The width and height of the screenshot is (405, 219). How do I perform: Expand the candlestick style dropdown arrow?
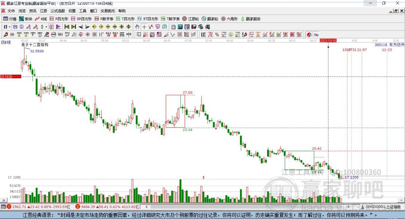(x=46, y=27)
